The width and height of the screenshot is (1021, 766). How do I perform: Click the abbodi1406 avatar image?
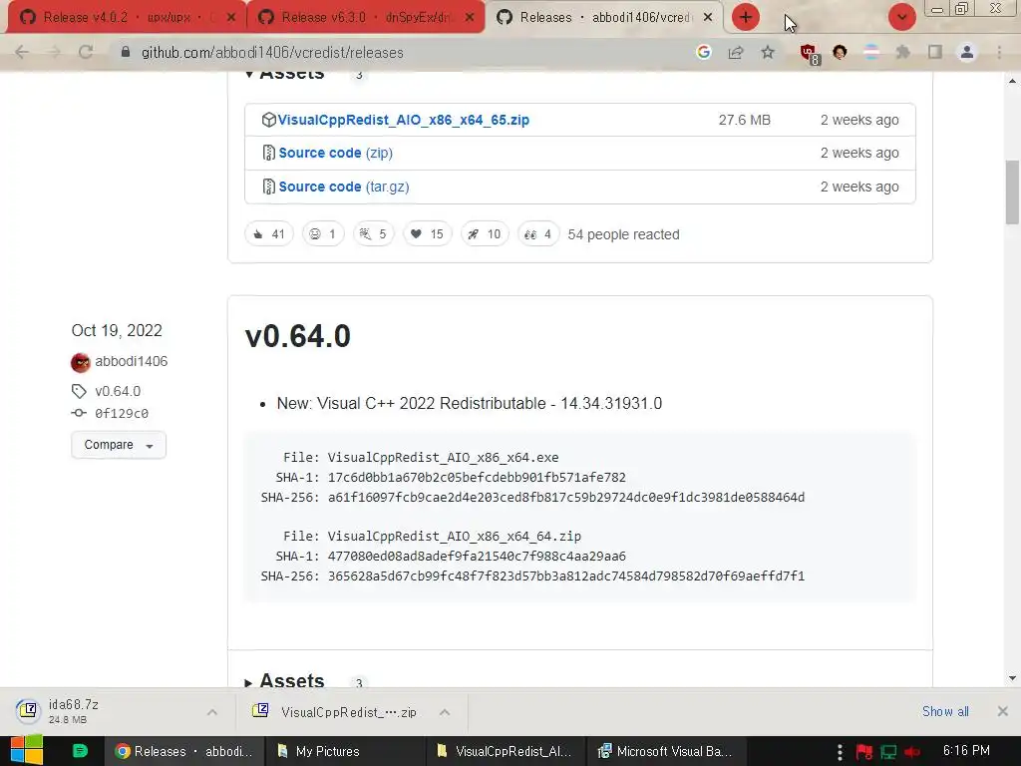(x=81, y=362)
